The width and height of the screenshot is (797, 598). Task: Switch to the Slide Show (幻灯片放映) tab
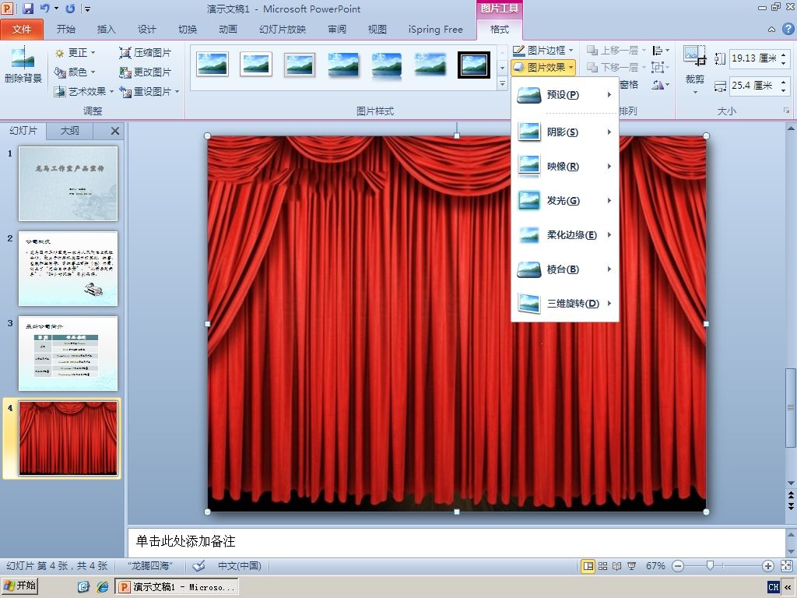pos(283,30)
